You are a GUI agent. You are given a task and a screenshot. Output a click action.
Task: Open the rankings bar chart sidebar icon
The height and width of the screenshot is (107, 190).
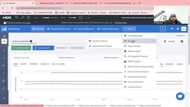pos(4,50)
